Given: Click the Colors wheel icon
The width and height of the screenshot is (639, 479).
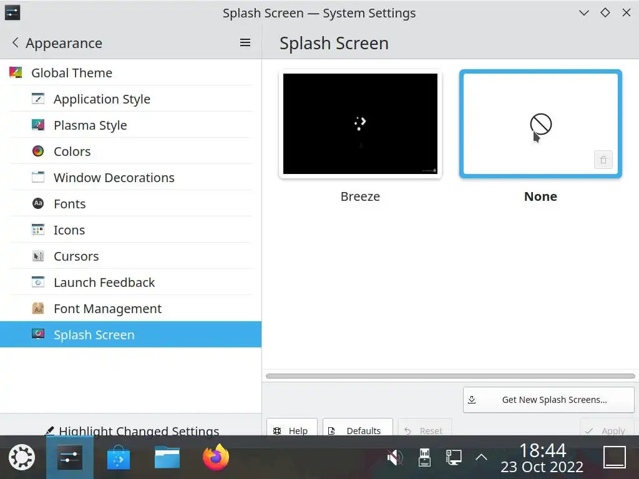Looking at the screenshot, I should (38, 151).
